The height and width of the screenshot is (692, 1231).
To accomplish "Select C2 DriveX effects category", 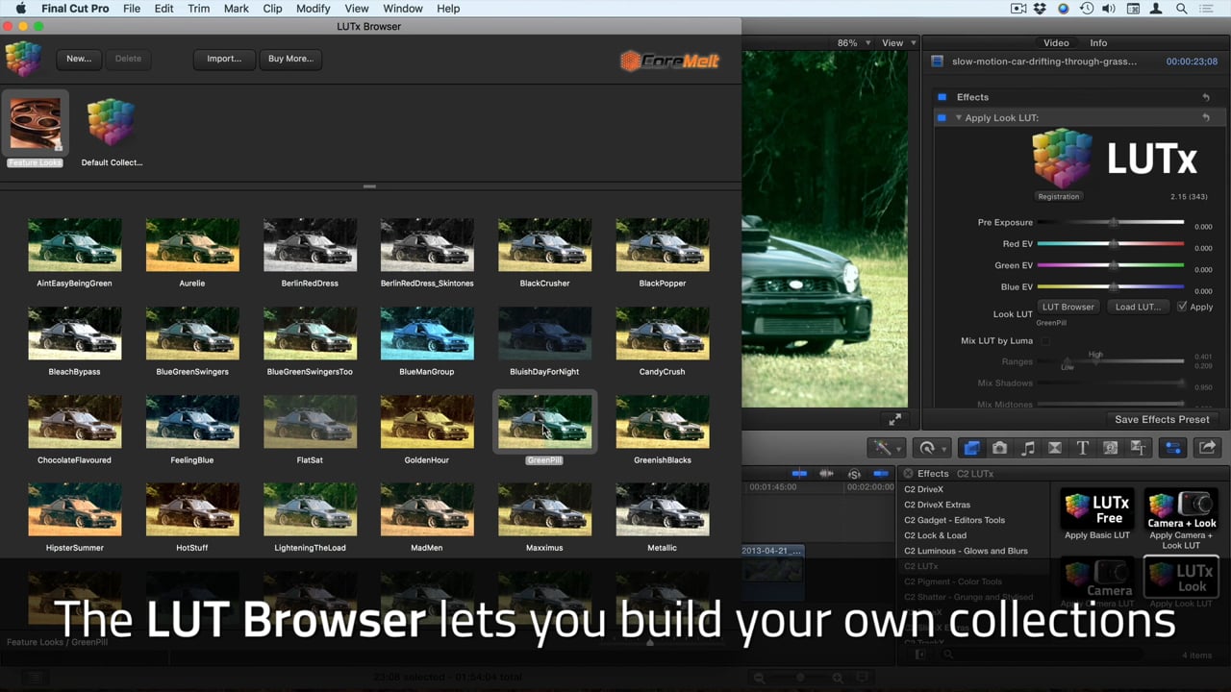I will coord(923,489).
